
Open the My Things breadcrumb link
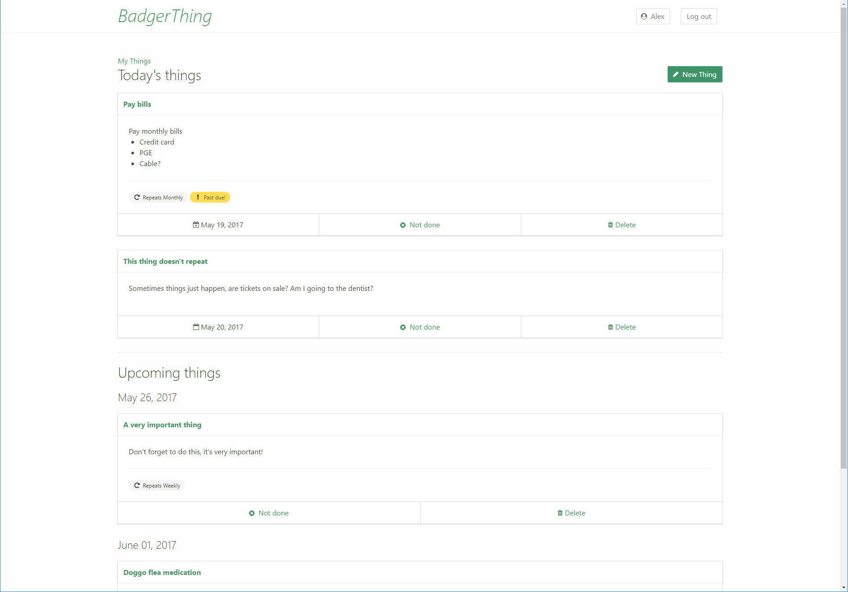(134, 61)
